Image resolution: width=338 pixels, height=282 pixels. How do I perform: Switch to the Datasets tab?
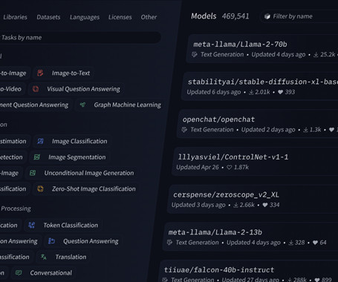pyautogui.click(x=48, y=17)
